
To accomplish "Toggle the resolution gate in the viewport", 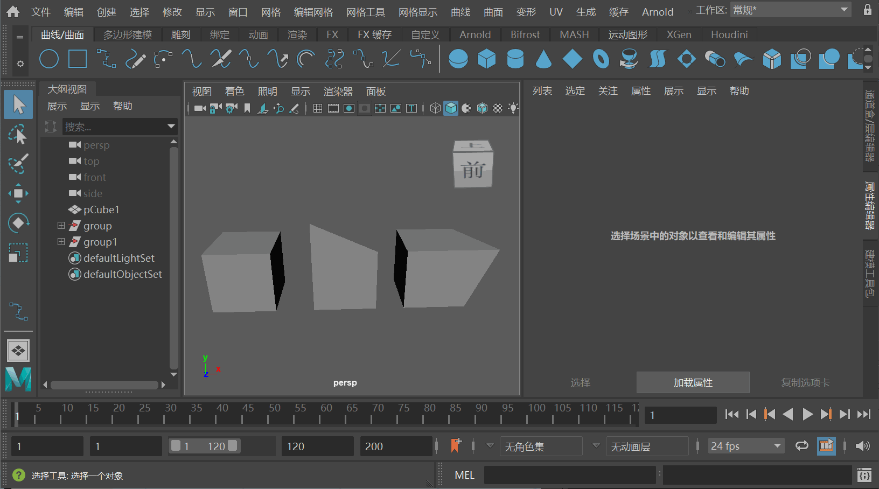I will (x=349, y=108).
